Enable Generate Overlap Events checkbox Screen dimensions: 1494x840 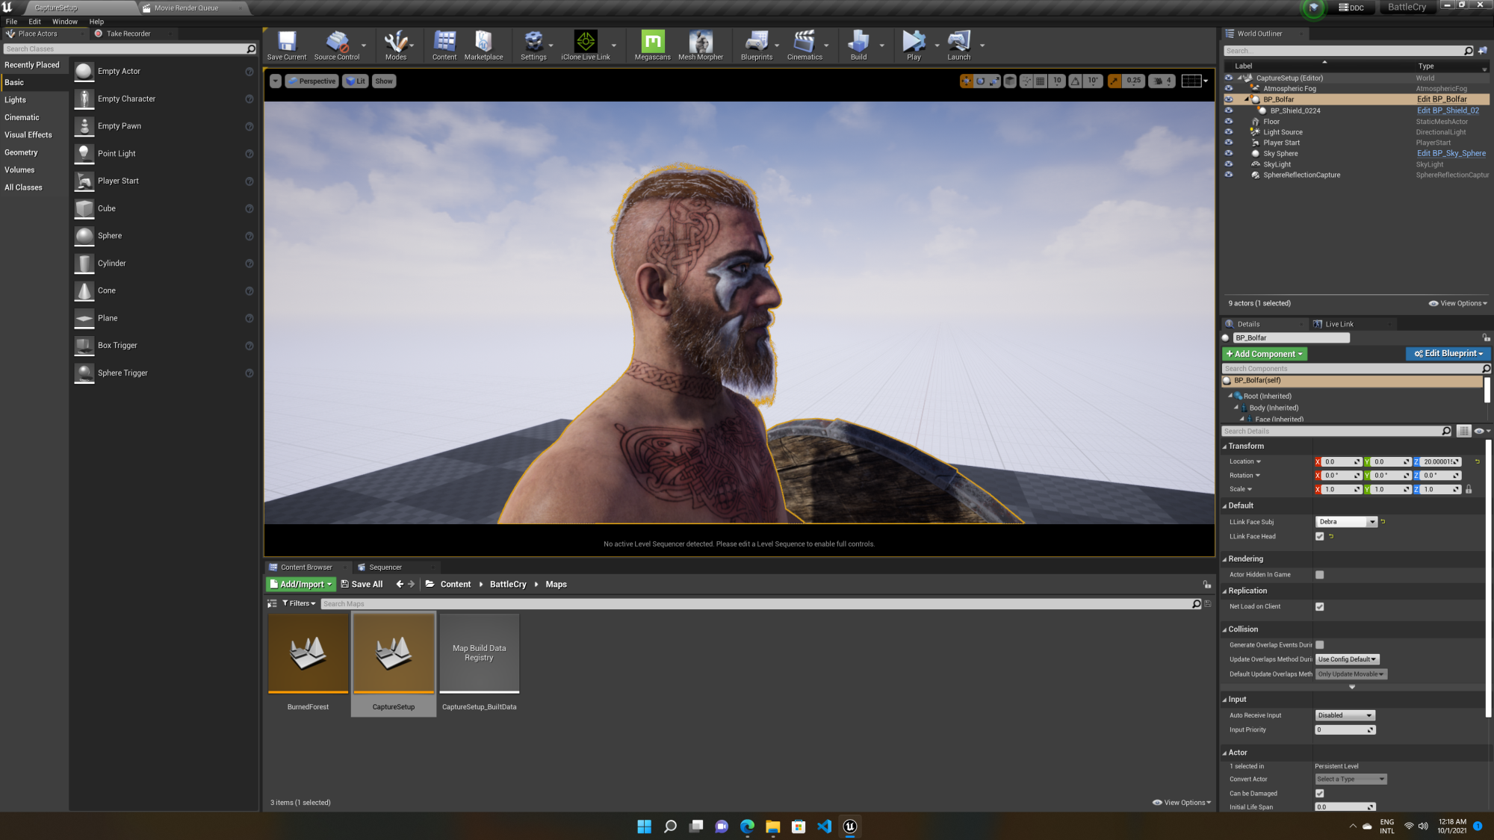click(x=1319, y=644)
